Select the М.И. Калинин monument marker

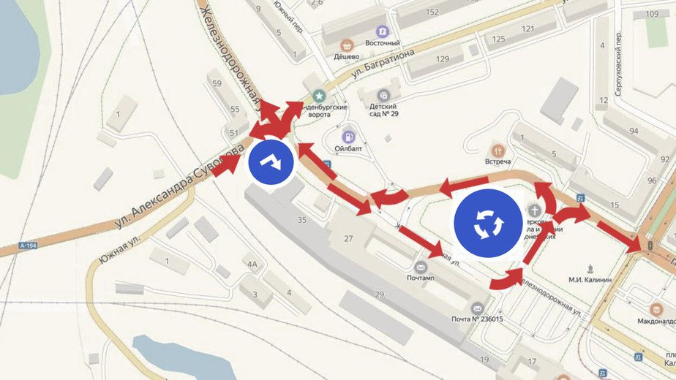tap(590, 269)
